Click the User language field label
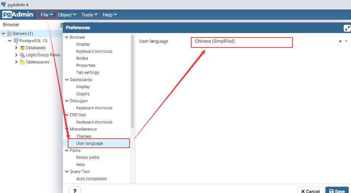The image size is (351, 193). [x=154, y=41]
